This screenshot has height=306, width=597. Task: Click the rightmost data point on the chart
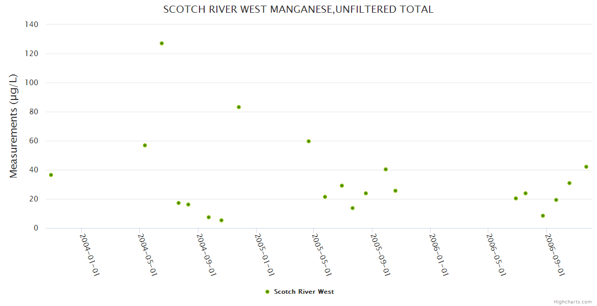[586, 167]
